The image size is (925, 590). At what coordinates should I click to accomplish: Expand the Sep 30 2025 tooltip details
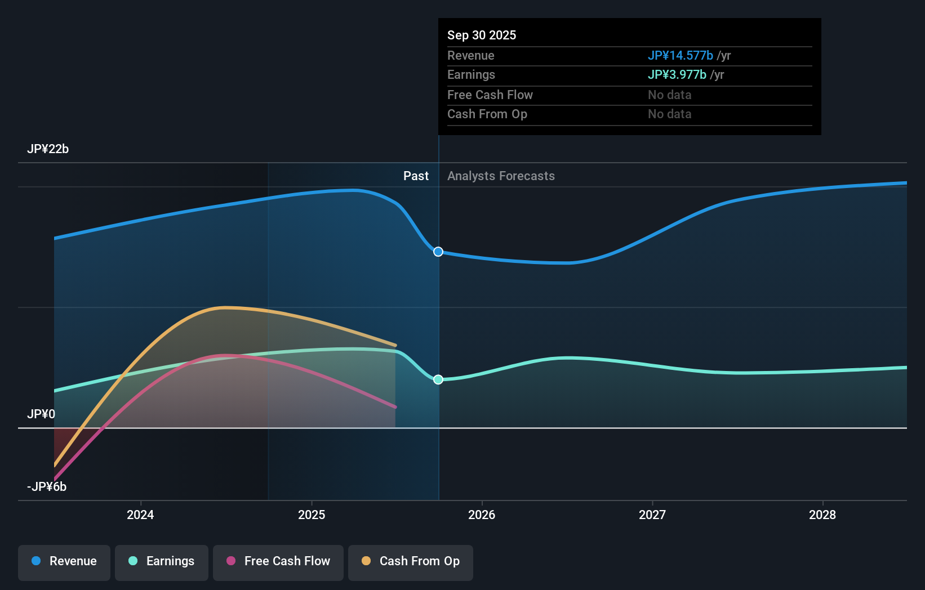point(482,35)
